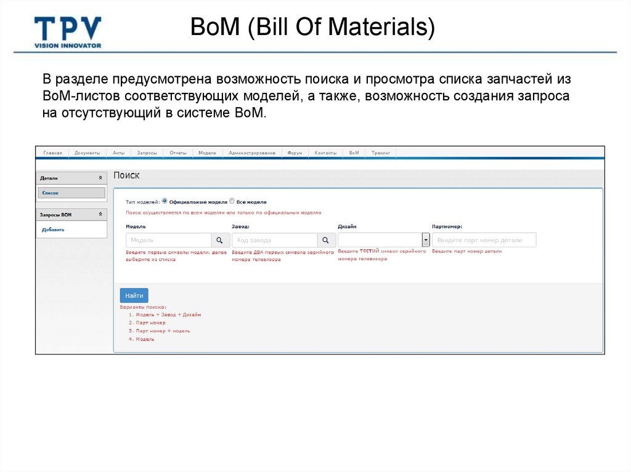
Task: Select the Официальные модели radio button
Action: point(164,202)
